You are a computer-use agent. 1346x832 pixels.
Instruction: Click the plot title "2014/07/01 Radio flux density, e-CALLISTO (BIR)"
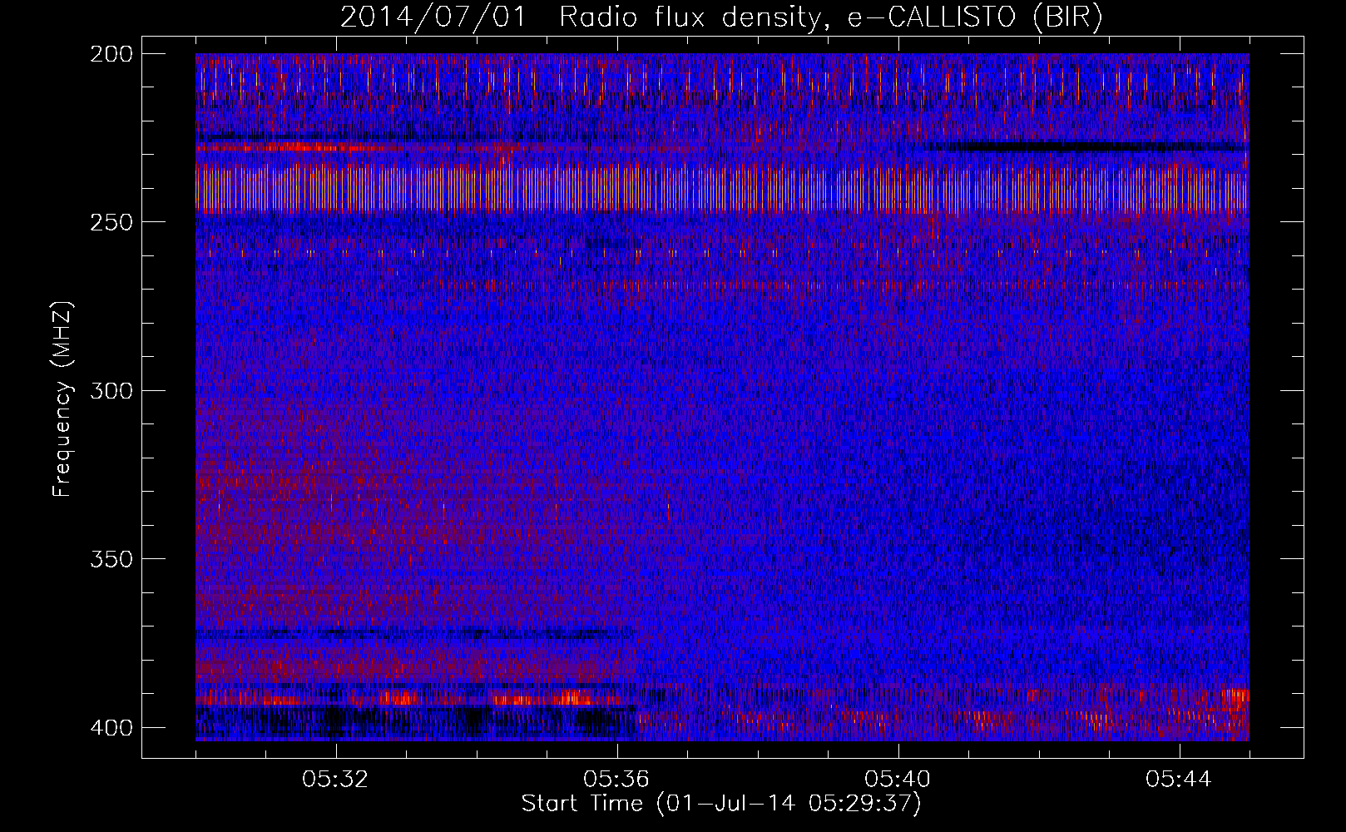click(722, 17)
